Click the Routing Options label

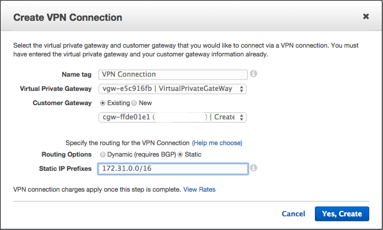pyautogui.click(x=66, y=154)
